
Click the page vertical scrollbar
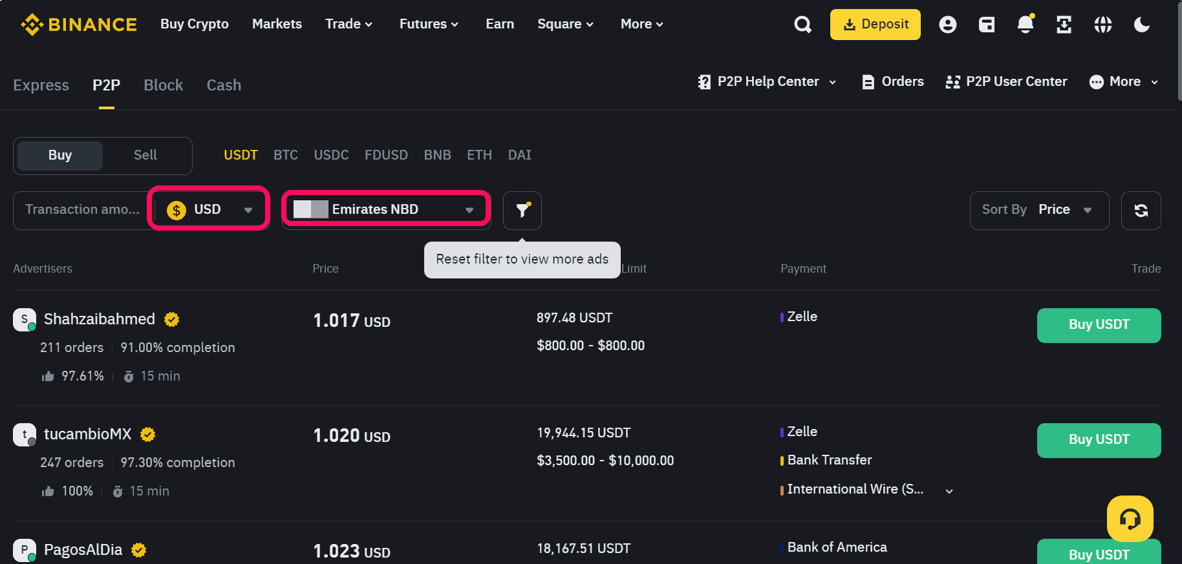click(1179, 50)
